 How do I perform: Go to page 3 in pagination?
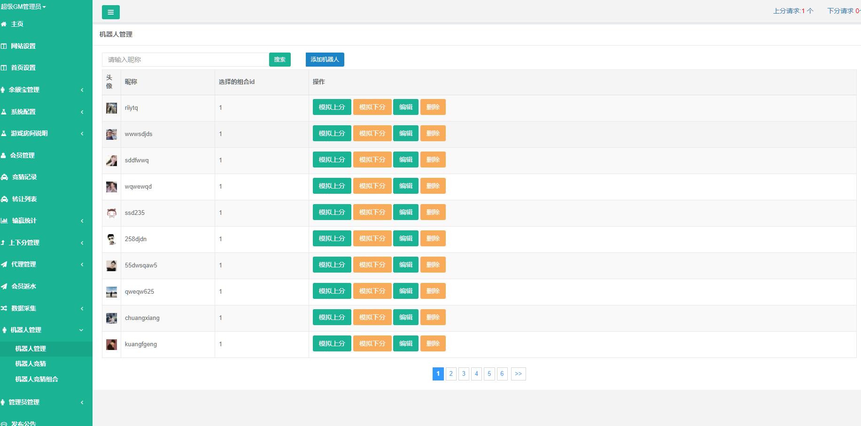tap(464, 374)
